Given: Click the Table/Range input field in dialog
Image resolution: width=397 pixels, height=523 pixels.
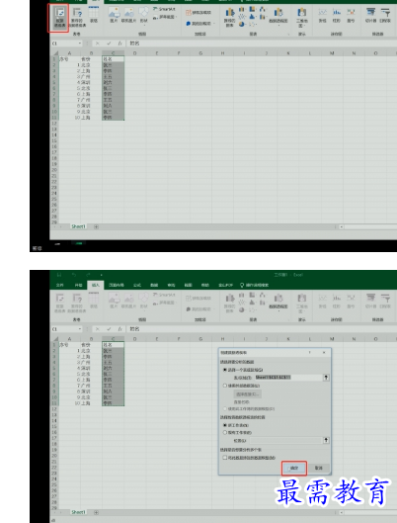Looking at the screenshot, I should coord(288,378).
